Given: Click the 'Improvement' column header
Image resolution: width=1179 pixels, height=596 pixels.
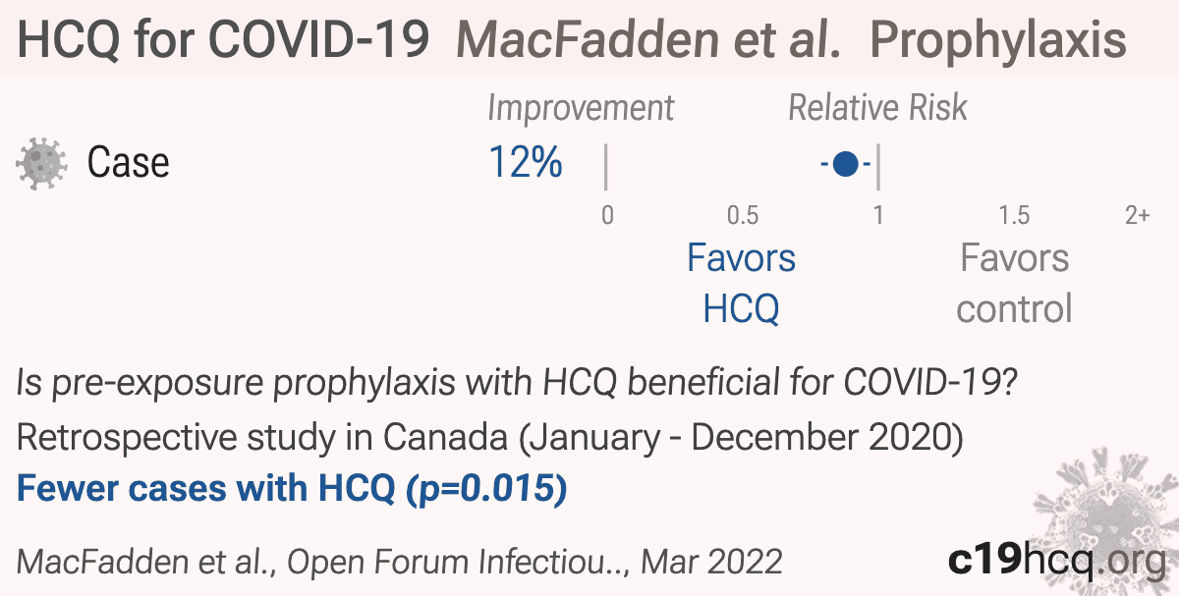Looking at the screenshot, I should pos(581,108).
